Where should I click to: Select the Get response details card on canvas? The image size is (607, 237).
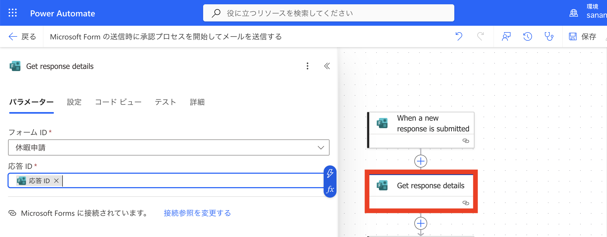pyautogui.click(x=421, y=191)
